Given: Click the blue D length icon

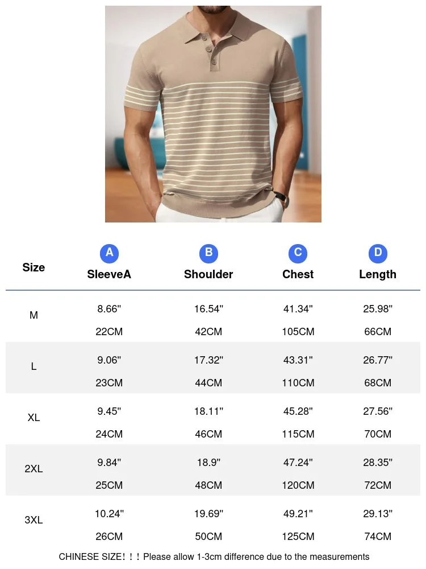Looking at the screenshot, I should [x=378, y=253].
